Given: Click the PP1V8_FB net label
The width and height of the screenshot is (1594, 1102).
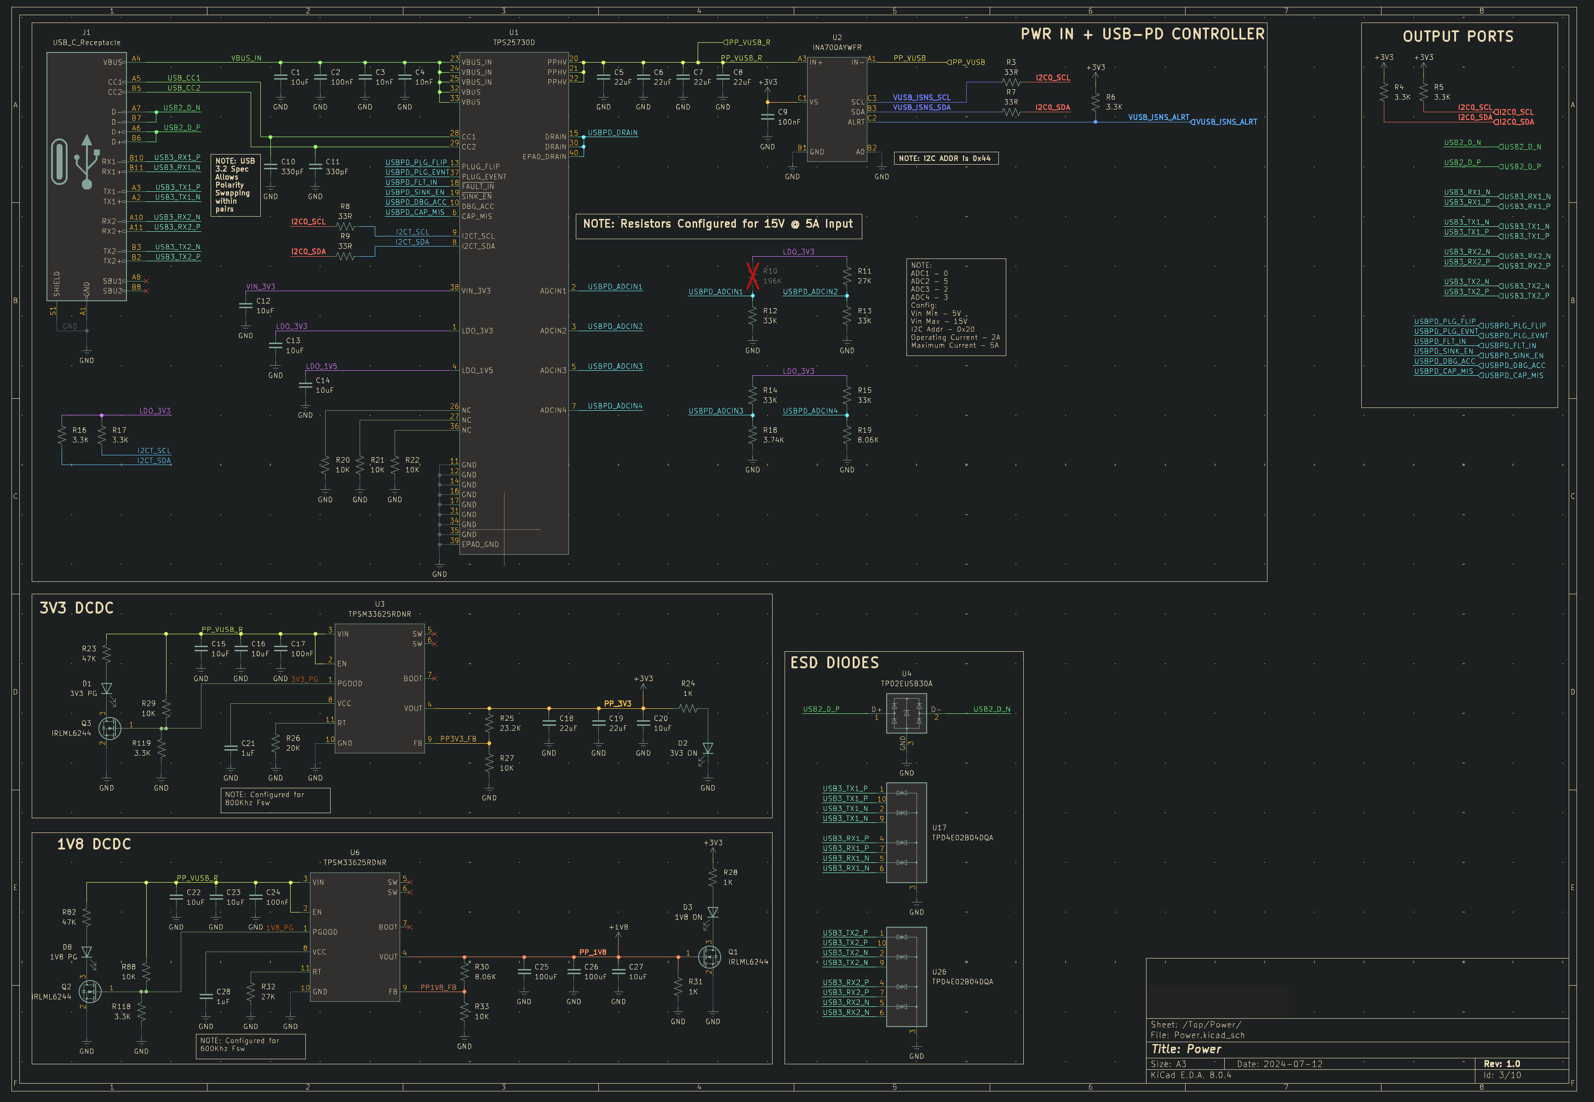Looking at the screenshot, I should tap(438, 987).
